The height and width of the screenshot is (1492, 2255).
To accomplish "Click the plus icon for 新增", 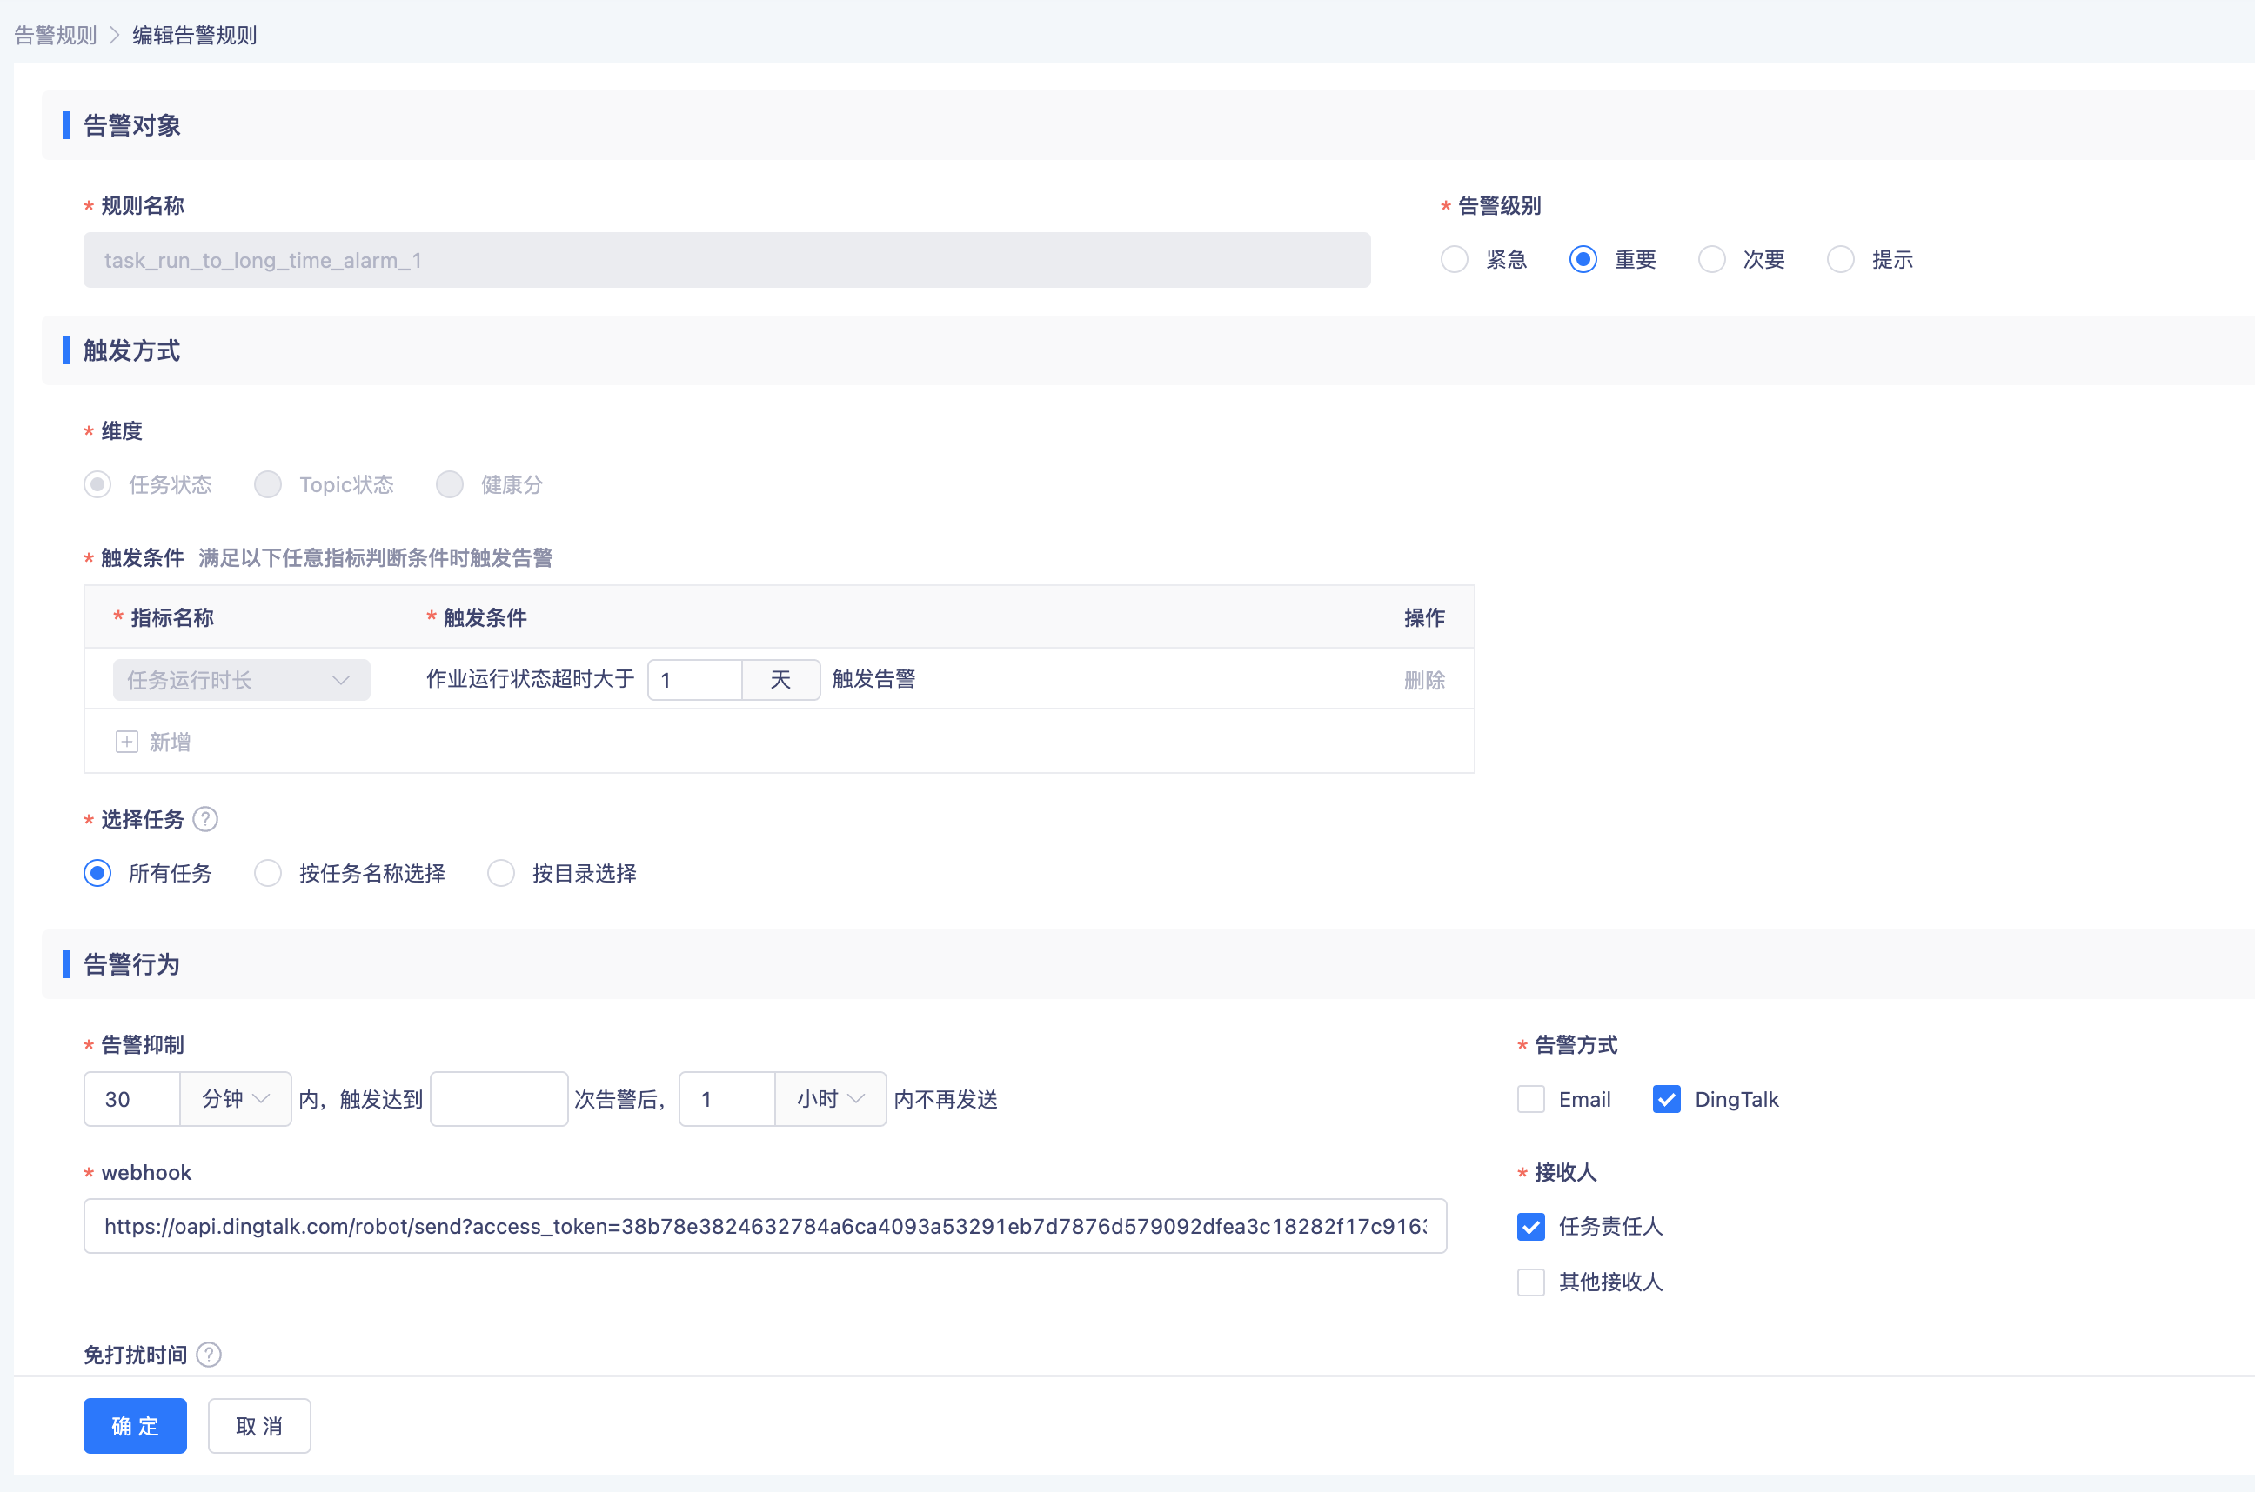I will (x=127, y=743).
